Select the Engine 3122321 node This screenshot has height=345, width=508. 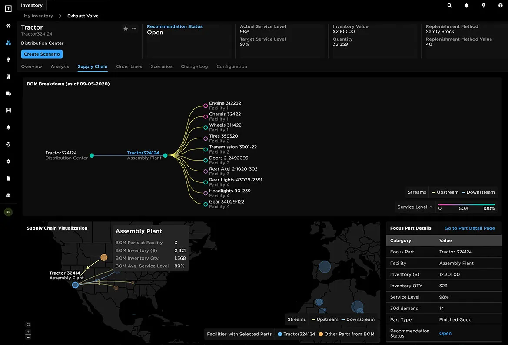tap(206, 105)
